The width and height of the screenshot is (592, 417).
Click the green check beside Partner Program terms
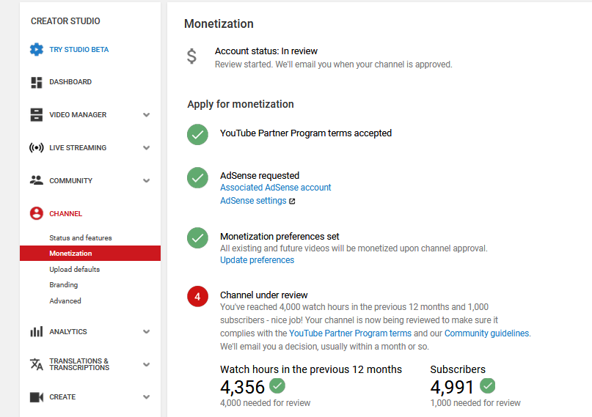coord(197,135)
